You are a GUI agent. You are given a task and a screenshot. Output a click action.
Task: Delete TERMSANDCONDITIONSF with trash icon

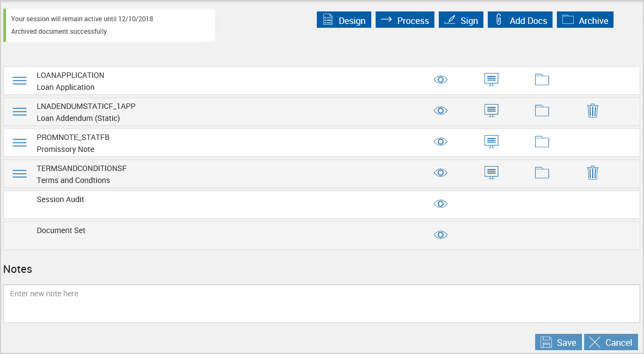(593, 173)
